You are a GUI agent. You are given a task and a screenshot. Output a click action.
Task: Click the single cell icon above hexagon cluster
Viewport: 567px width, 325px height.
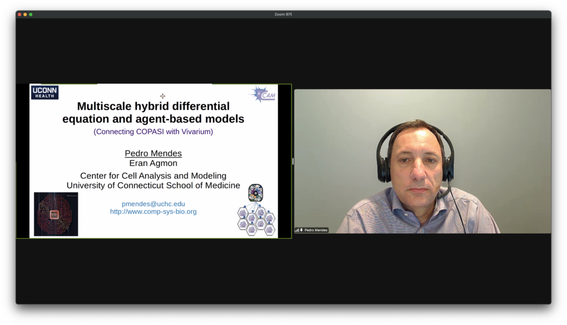tap(255, 192)
